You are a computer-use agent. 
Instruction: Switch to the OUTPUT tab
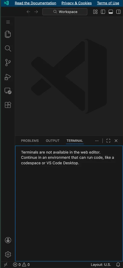53,141
